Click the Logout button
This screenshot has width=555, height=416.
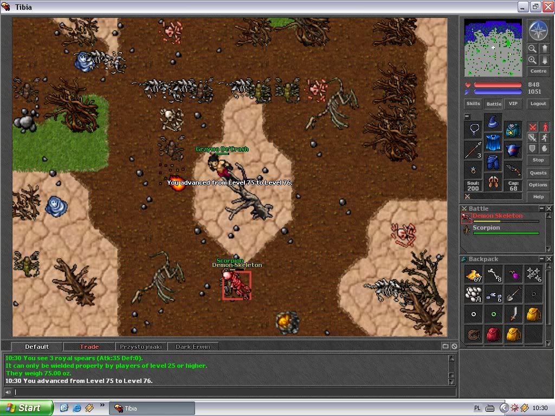[x=538, y=103]
